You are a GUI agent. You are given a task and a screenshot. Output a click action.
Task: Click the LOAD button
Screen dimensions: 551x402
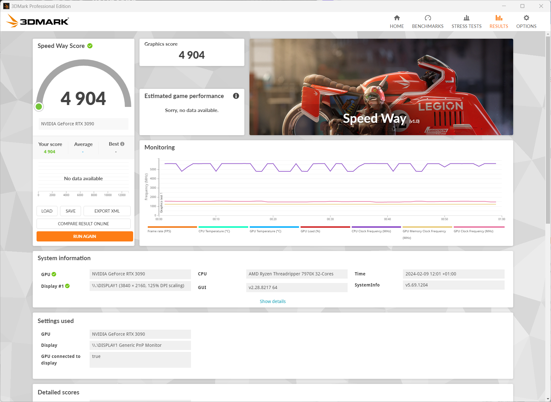47,211
